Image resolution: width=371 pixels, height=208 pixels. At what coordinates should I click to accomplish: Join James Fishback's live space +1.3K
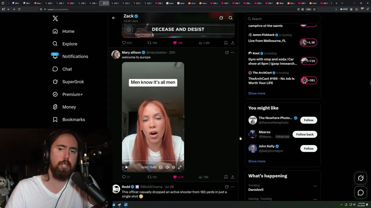click(x=308, y=42)
